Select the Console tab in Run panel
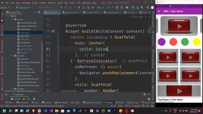 click(16, 99)
